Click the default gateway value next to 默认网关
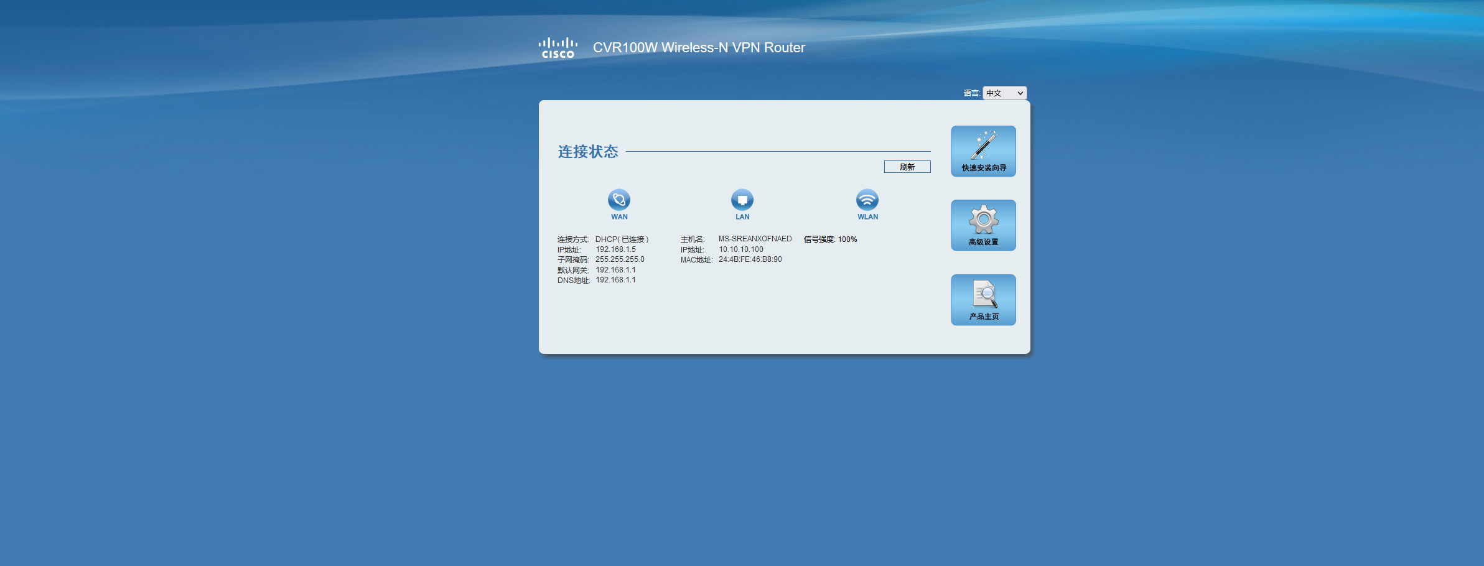 615,270
